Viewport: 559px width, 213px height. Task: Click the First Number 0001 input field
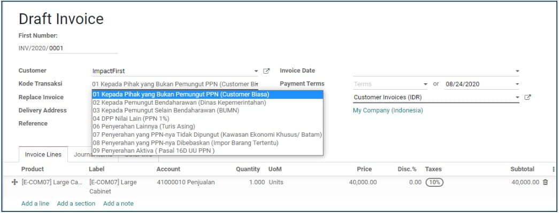83,49
